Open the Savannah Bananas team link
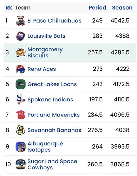137x176 pixels. click(x=54, y=130)
